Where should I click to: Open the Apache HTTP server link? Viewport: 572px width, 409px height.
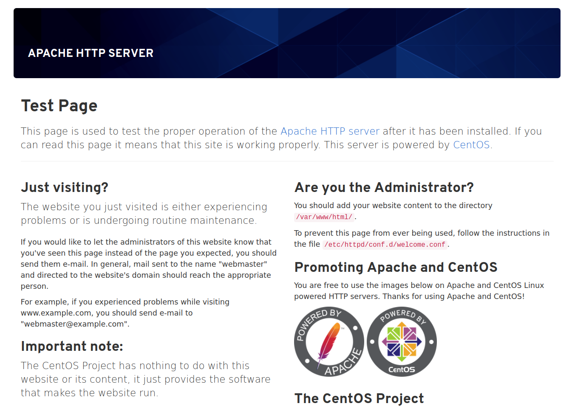(330, 131)
